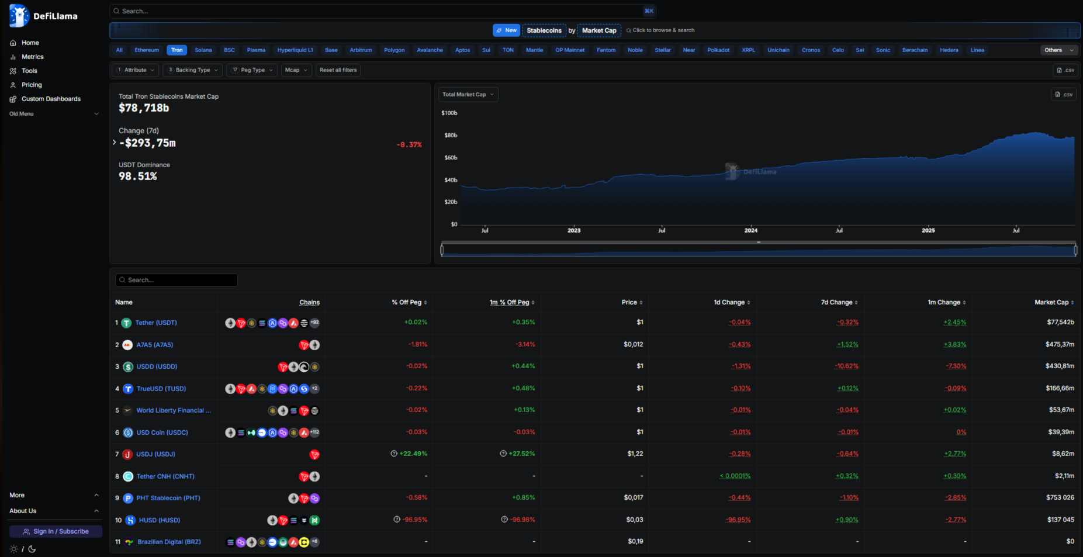Viewport: 1083px width, 557px height.
Task: Click the DefiLlama logo icon
Action: 19,16
